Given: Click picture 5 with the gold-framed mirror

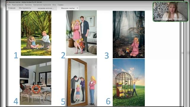Looking at the screenshot, I should click(81, 82).
